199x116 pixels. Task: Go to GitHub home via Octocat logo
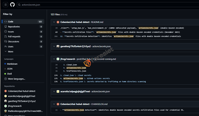coord(12,5)
